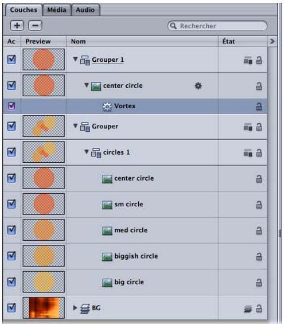Click the Preview column header
The image size is (284, 324).
point(43,42)
